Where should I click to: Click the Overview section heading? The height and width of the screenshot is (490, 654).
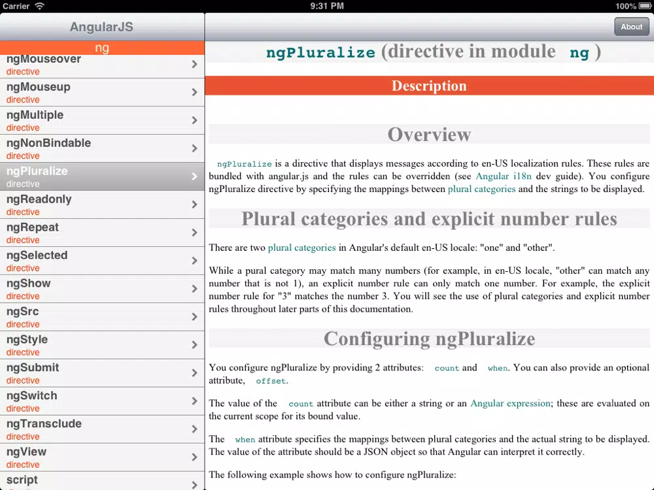tap(429, 134)
